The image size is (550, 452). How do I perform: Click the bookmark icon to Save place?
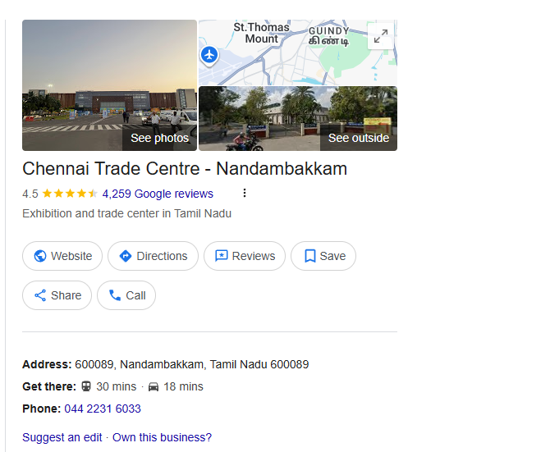[309, 256]
